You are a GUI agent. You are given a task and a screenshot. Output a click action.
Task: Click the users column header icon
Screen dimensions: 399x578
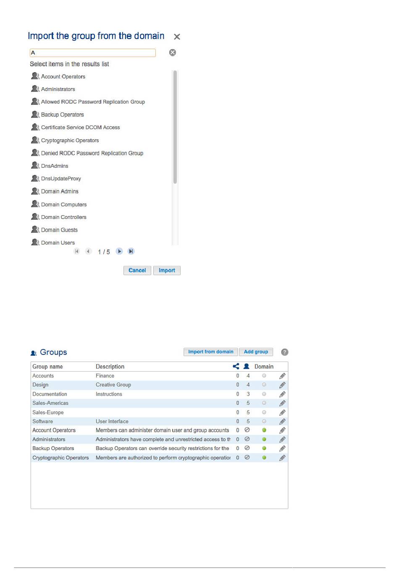click(247, 366)
